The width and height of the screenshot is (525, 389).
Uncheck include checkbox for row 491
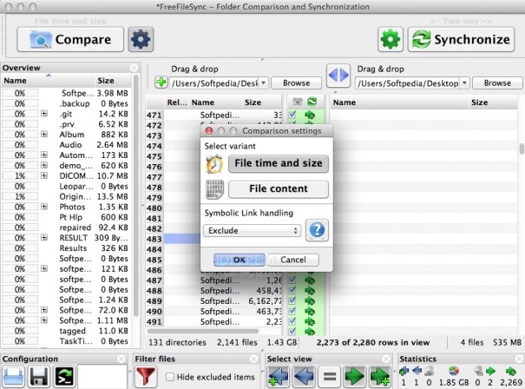(x=292, y=321)
